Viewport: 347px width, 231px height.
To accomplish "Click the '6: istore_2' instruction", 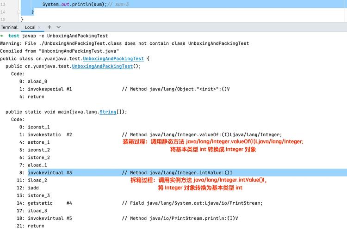I will [35, 158].
